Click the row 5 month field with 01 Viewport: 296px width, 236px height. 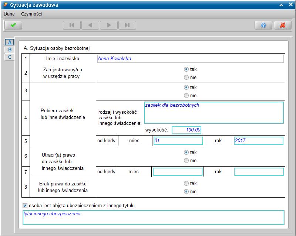pos(178,141)
